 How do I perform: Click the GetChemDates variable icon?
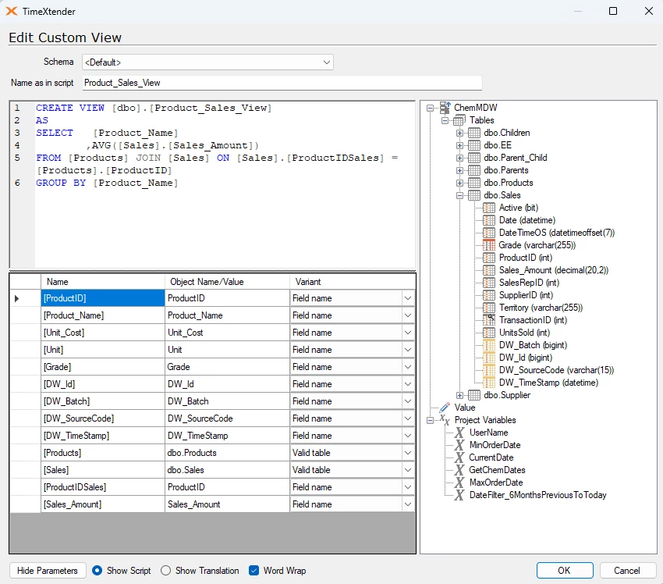point(459,470)
